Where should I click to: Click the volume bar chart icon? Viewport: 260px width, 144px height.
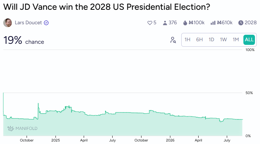(213, 23)
